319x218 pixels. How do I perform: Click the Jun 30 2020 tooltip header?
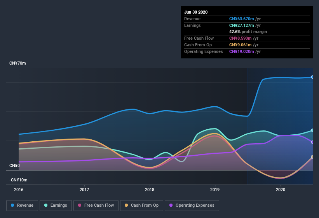coord(196,12)
